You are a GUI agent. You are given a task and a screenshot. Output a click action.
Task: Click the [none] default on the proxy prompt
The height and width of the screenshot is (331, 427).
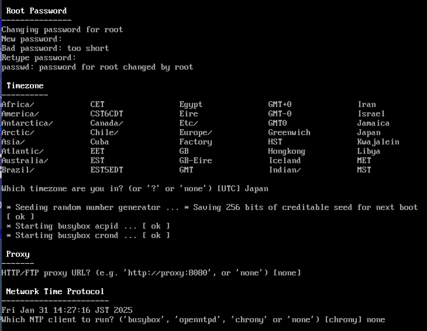287,273
